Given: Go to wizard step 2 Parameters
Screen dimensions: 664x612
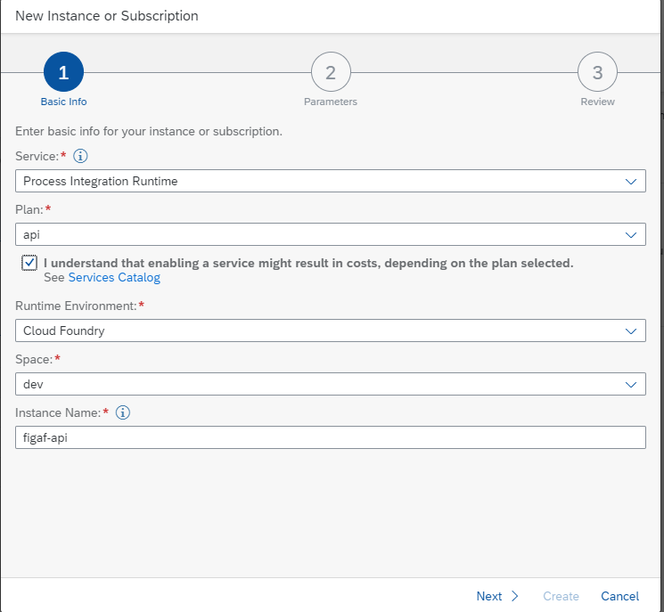Looking at the screenshot, I should [331, 79].
